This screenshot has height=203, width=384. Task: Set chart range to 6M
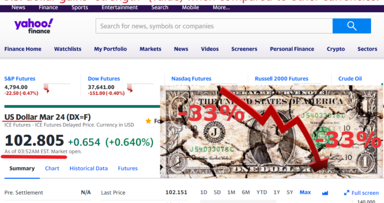pos(246,192)
